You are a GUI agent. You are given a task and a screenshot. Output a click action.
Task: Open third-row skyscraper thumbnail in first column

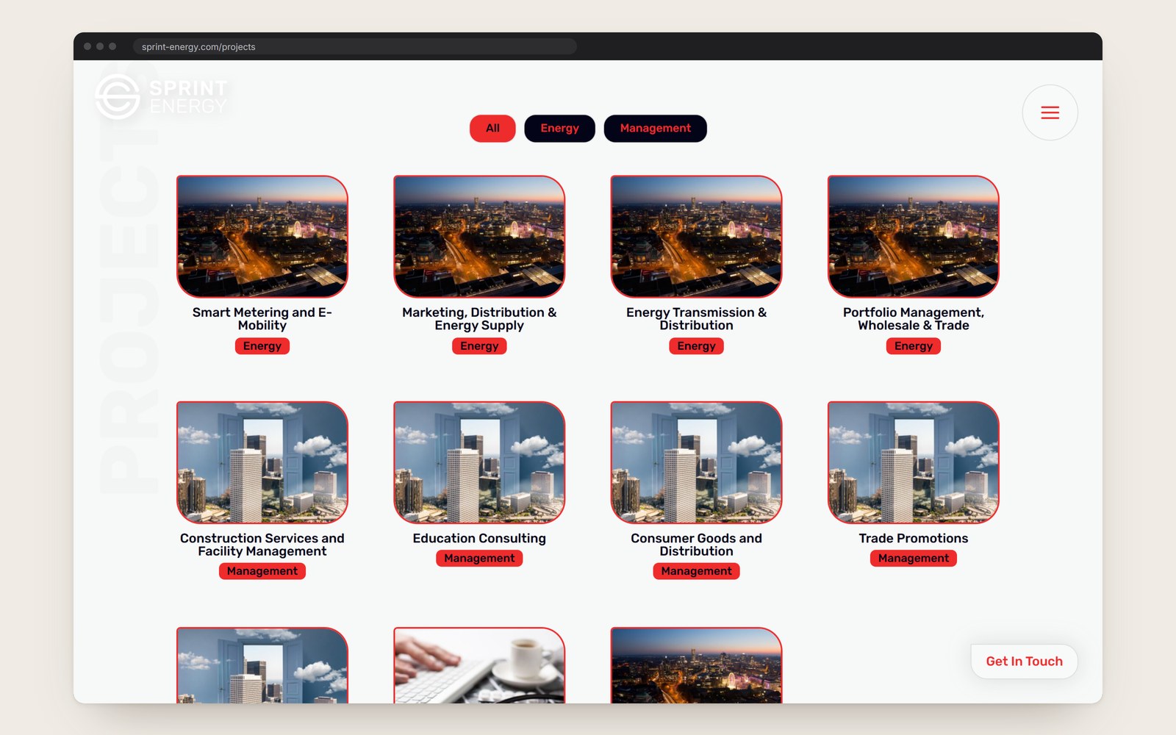[x=262, y=665]
